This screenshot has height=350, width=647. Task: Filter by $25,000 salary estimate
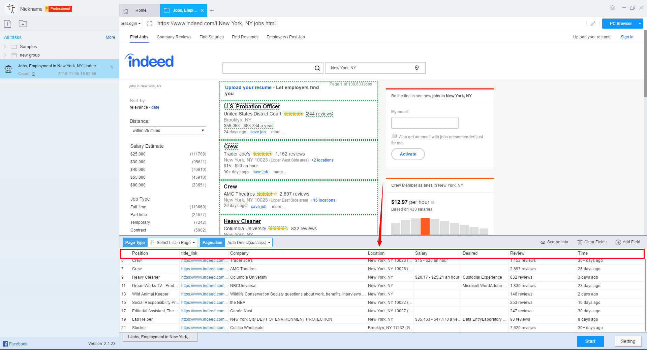point(138,154)
